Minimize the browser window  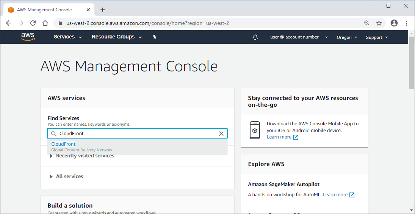[371, 6]
